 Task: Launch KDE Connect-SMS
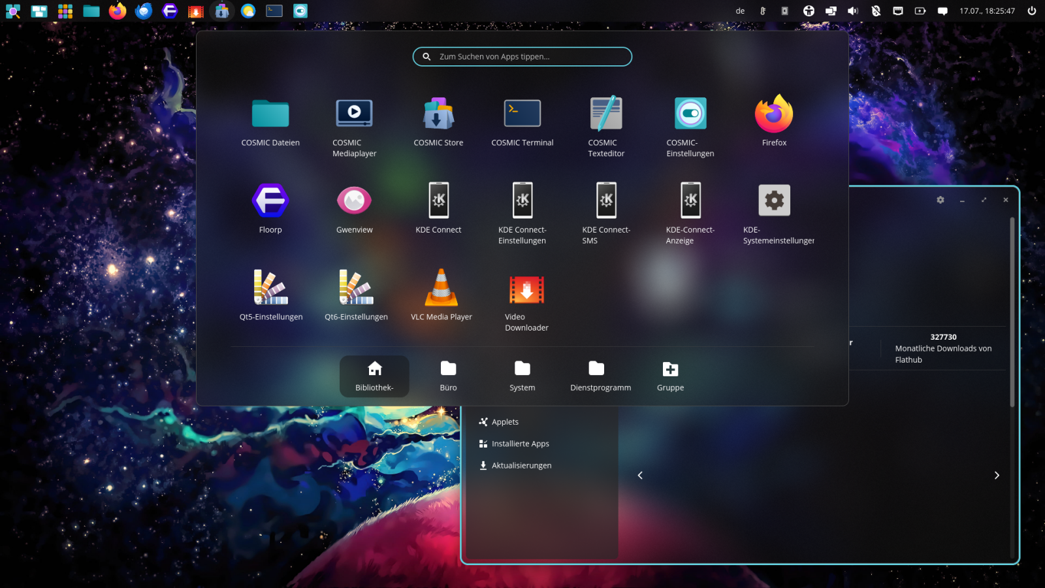pyautogui.click(x=606, y=214)
